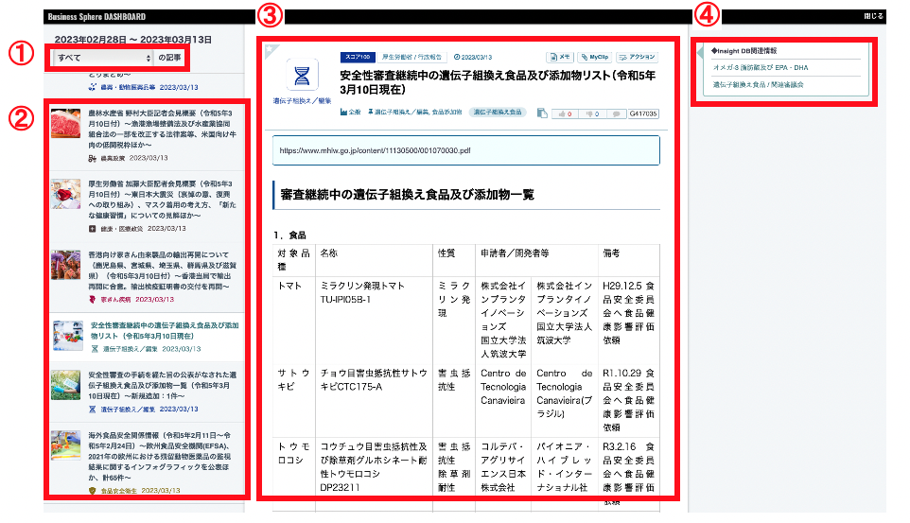
Task: Open the すべて article filter dropdown
Action: (103, 58)
